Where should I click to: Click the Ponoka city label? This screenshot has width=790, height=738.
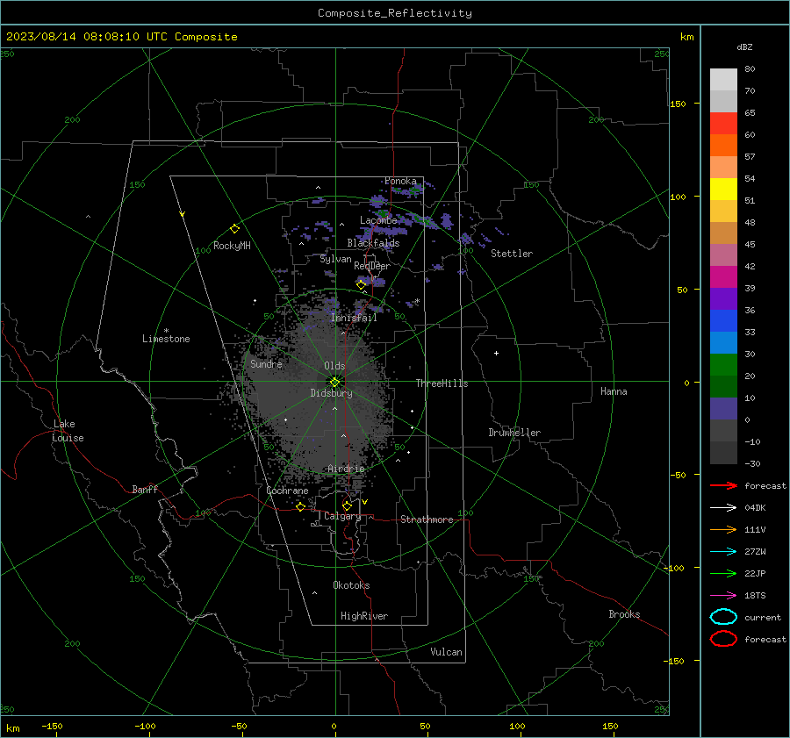[x=400, y=181]
